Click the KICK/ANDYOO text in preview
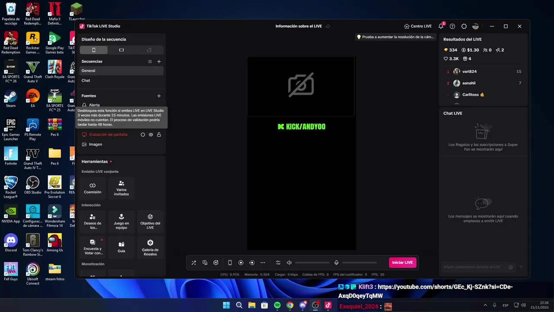 (302, 127)
